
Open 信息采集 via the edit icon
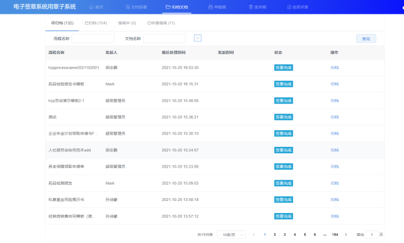point(289,7)
